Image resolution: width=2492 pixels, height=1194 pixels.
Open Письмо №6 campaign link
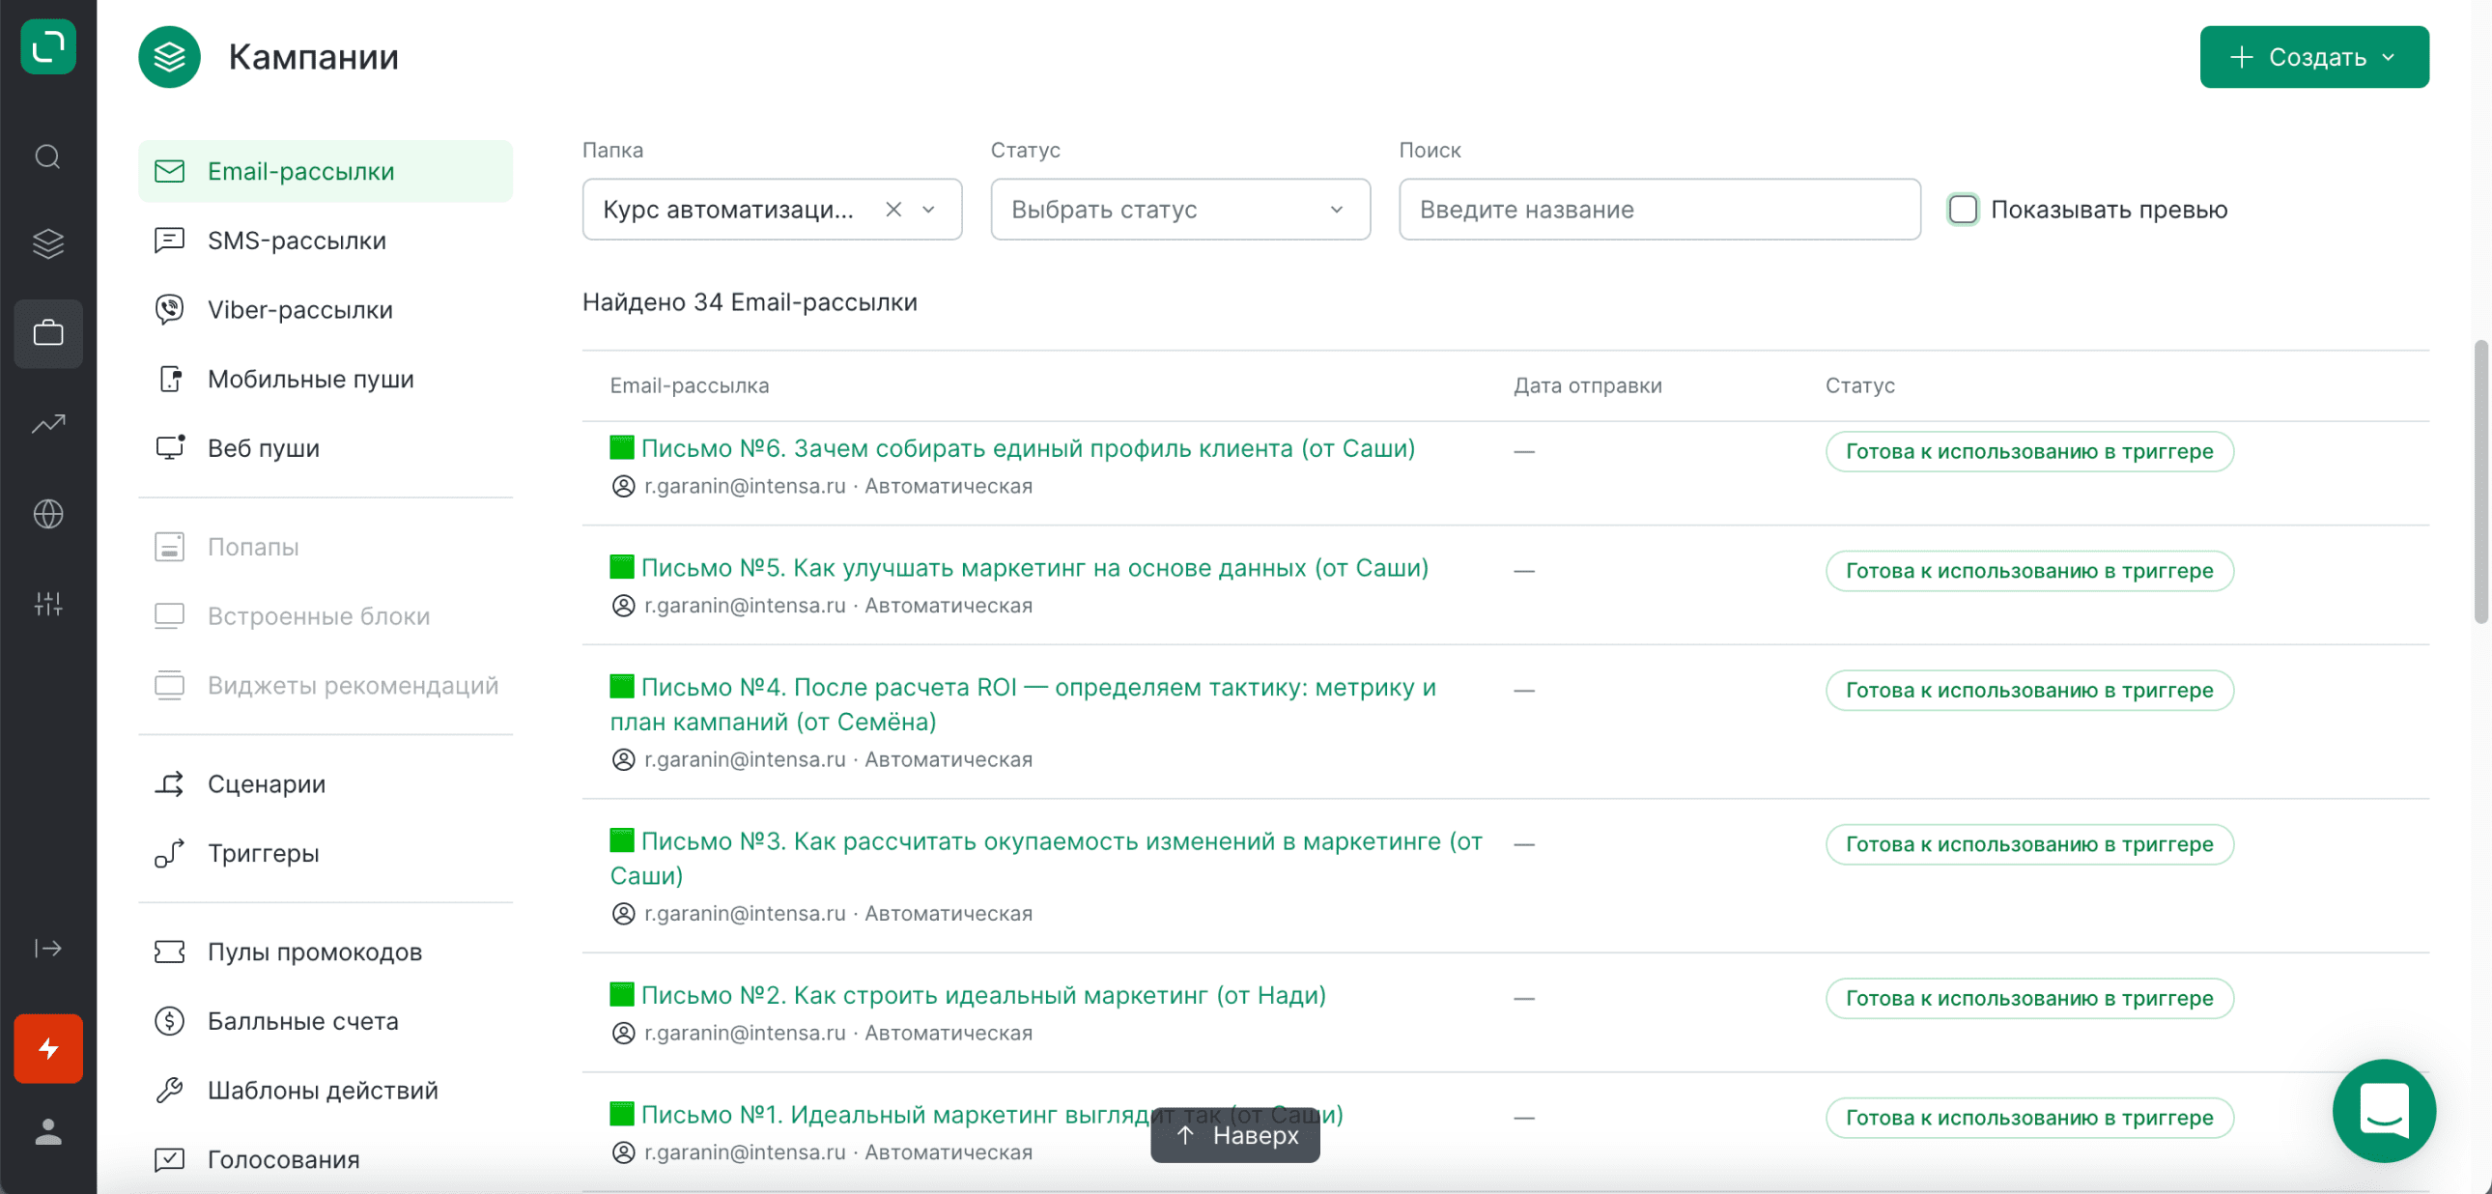point(1027,448)
